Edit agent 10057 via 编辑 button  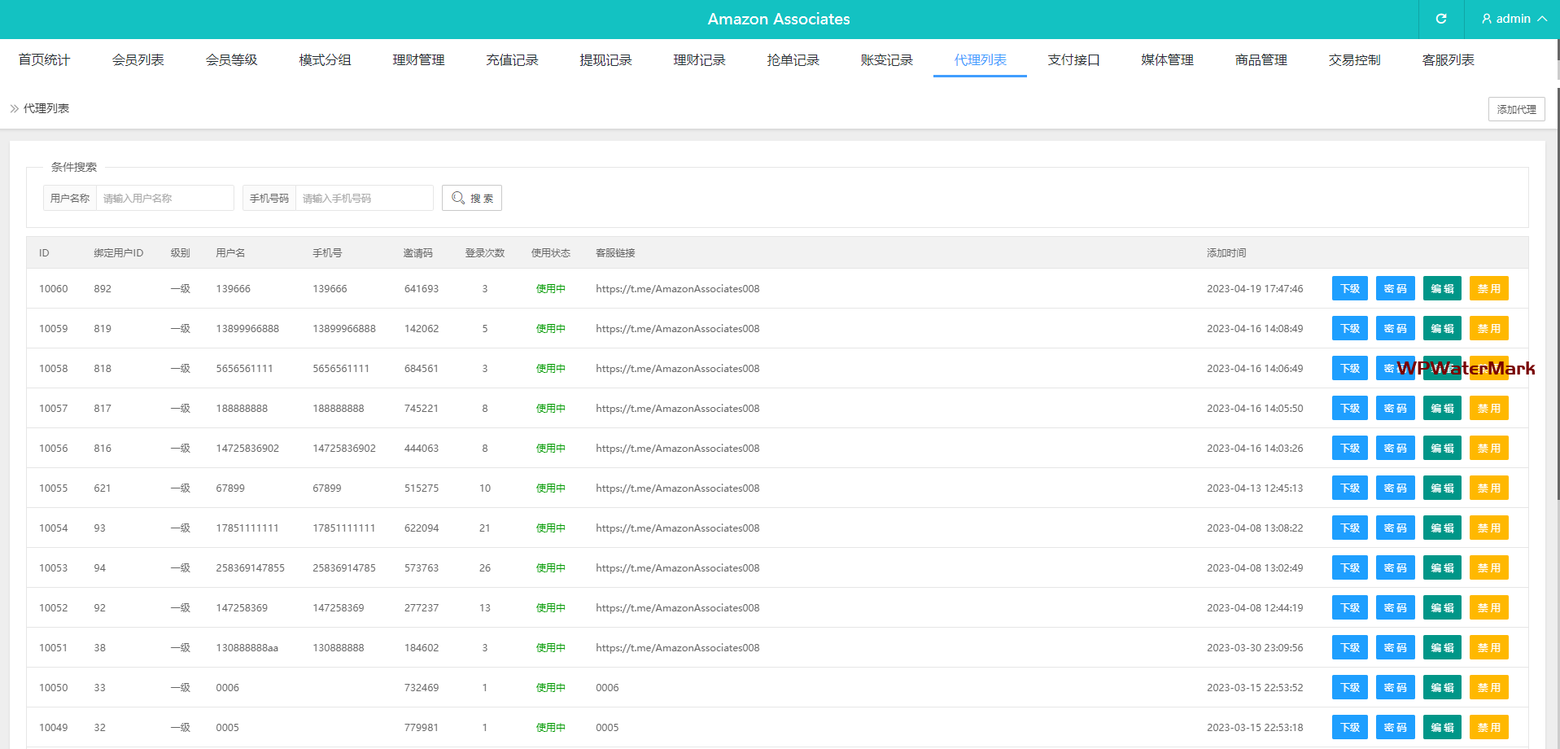[x=1442, y=409]
